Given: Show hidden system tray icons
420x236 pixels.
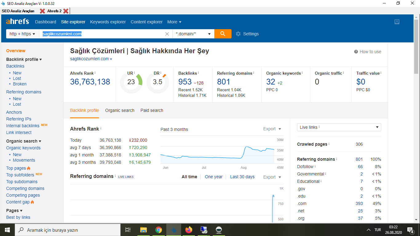Looking at the screenshot, I should [x=369, y=230].
